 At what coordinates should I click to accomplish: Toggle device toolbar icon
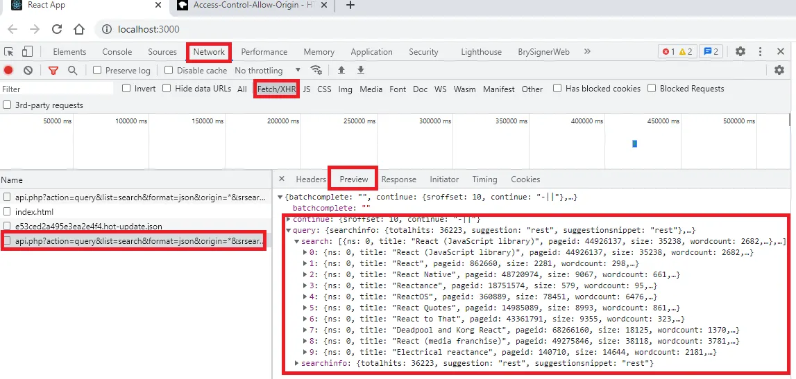(x=28, y=52)
